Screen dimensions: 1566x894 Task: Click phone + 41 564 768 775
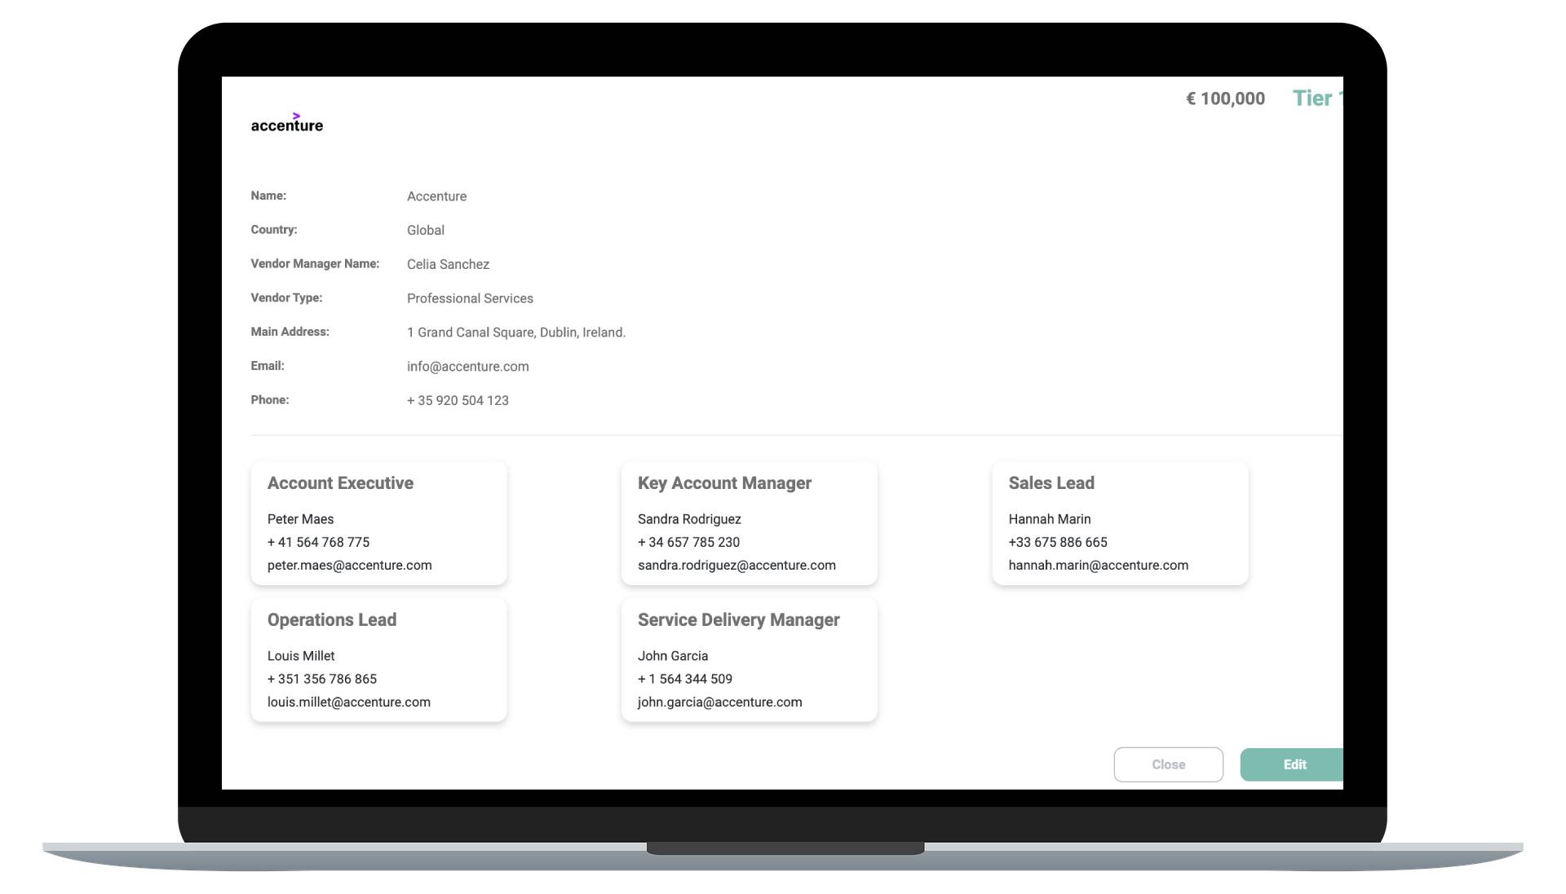(x=318, y=542)
